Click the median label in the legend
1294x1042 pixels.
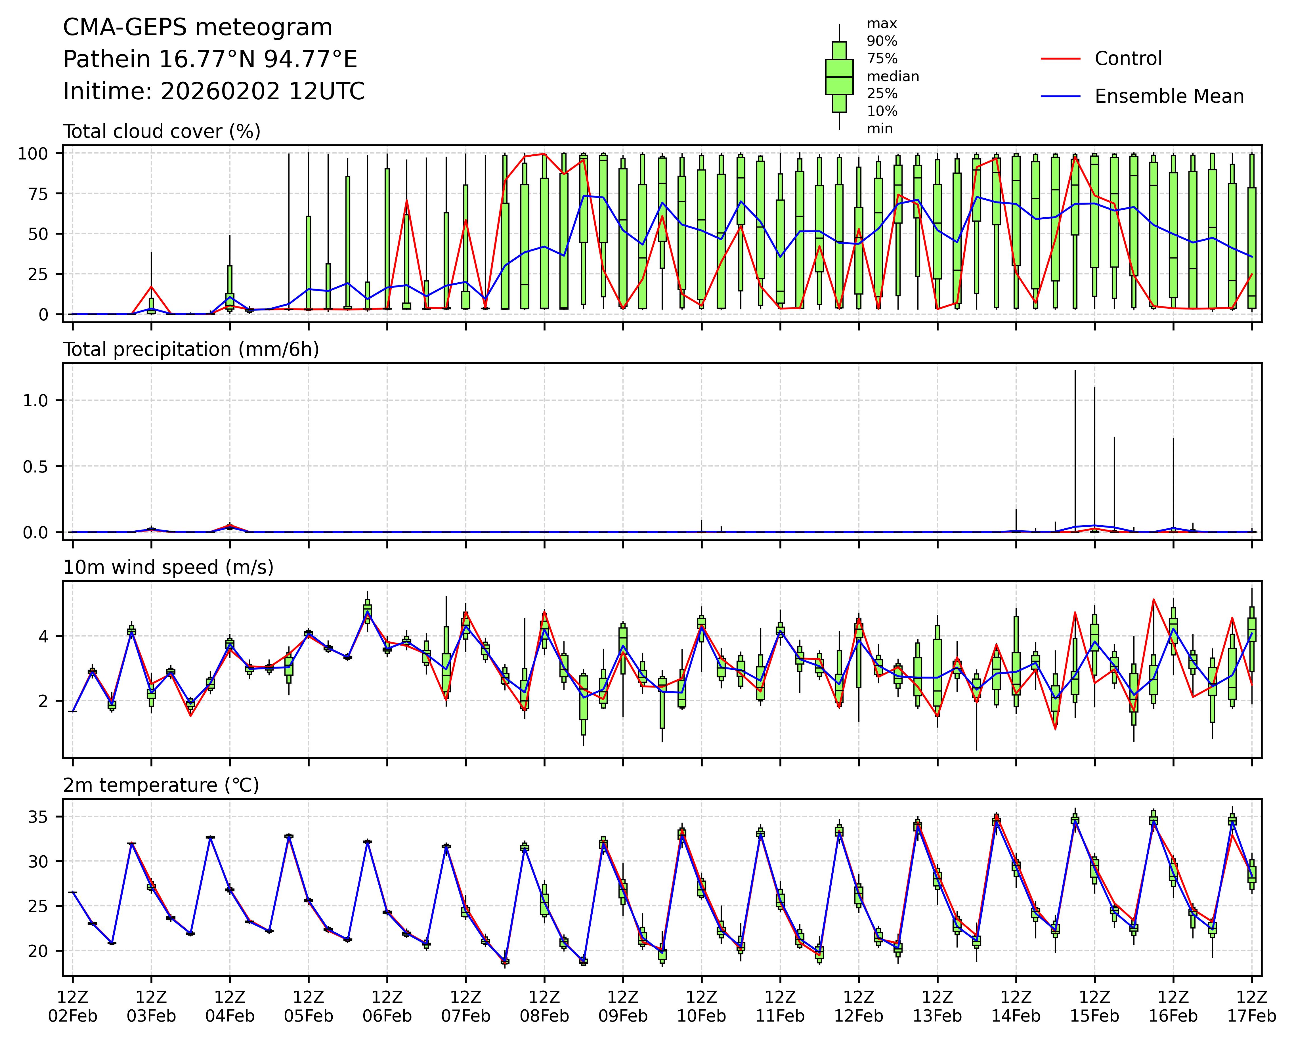(x=892, y=77)
